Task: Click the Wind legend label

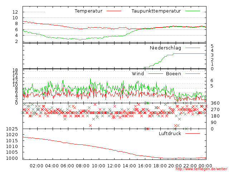Action: pos(138,73)
